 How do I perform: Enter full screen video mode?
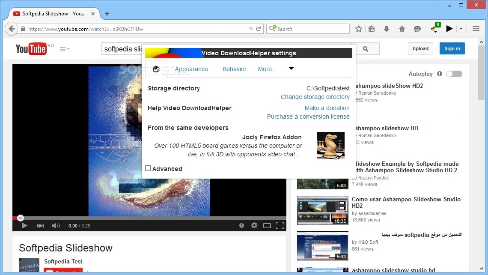point(280,226)
